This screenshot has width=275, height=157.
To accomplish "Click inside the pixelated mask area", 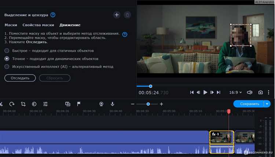I will pyautogui.click(x=241, y=35).
